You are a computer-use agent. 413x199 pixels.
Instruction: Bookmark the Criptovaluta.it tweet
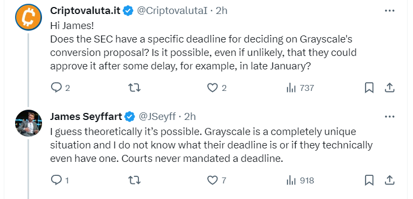tap(369, 88)
